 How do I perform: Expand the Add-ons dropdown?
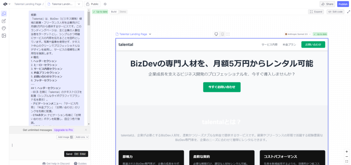[x=82, y=137]
